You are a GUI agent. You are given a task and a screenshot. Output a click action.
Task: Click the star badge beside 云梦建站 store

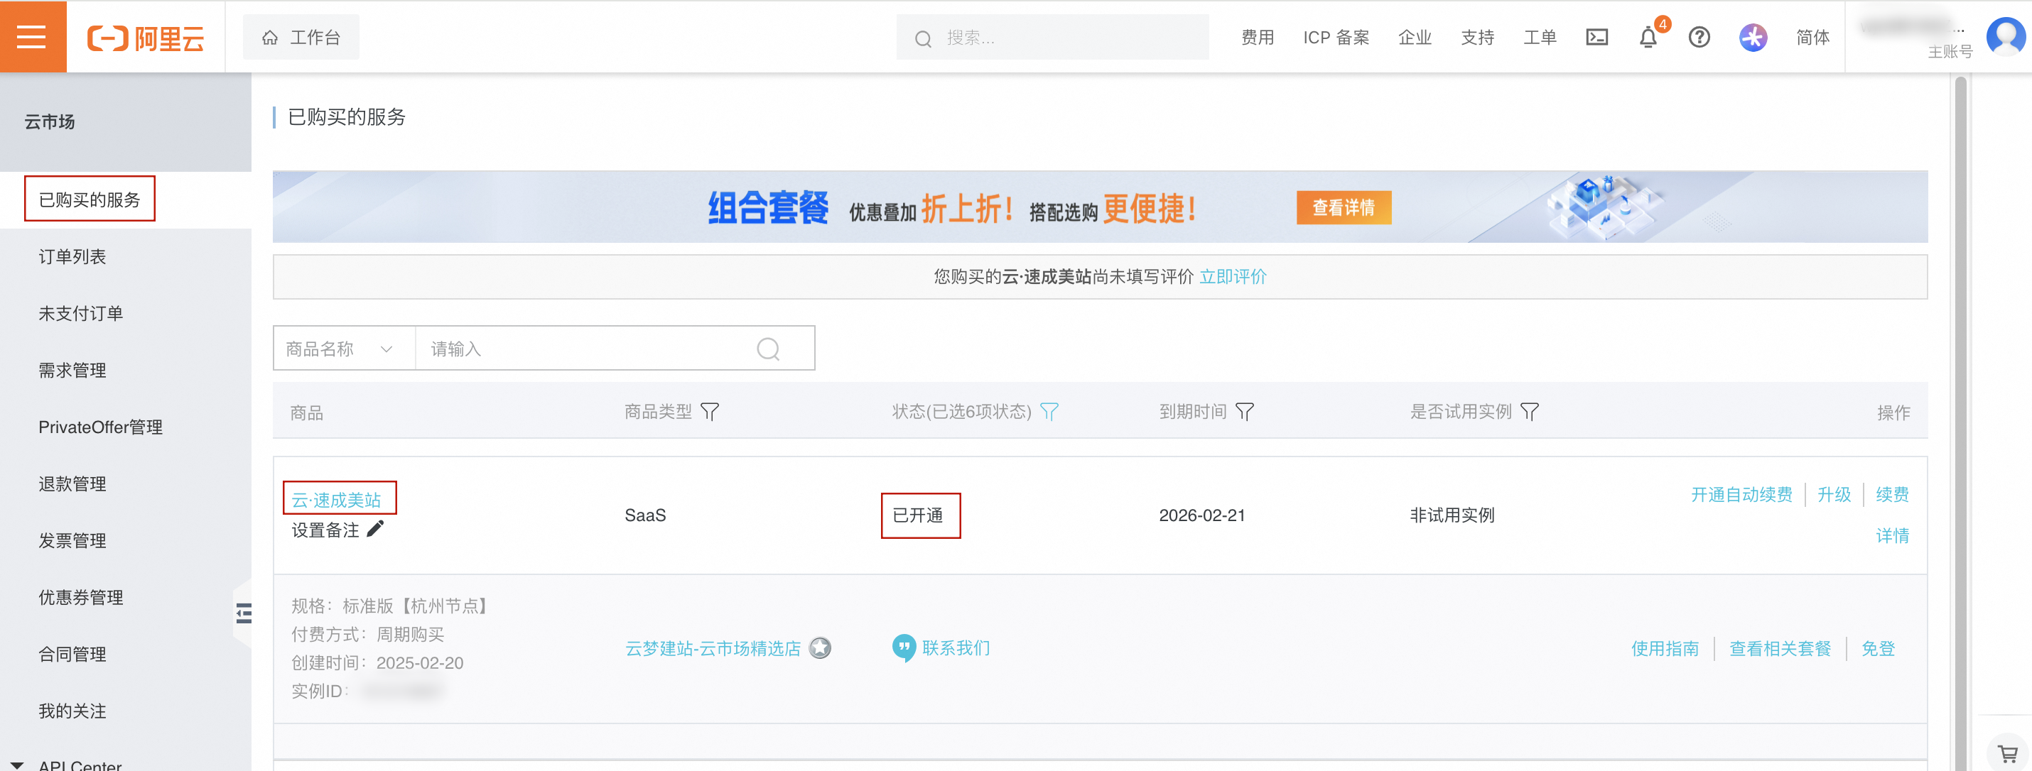821,648
